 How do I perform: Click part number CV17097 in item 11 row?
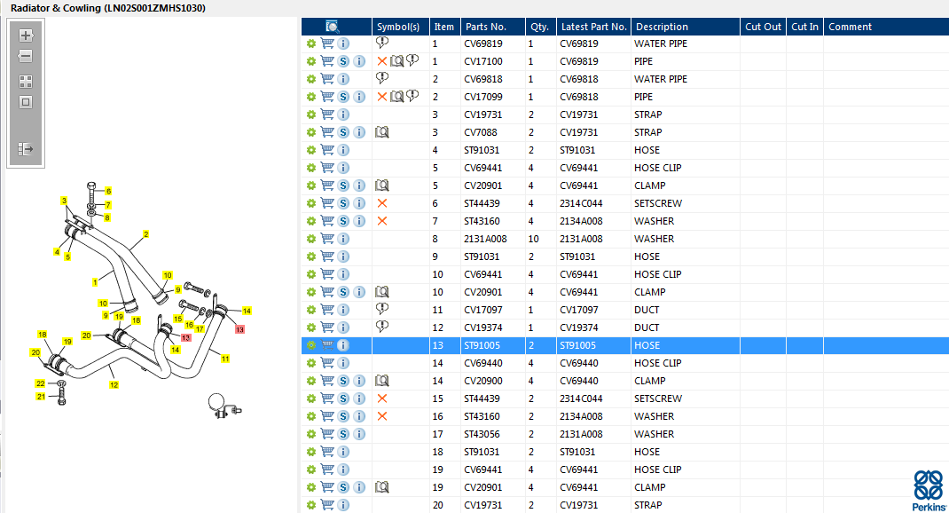click(x=482, y=310)
